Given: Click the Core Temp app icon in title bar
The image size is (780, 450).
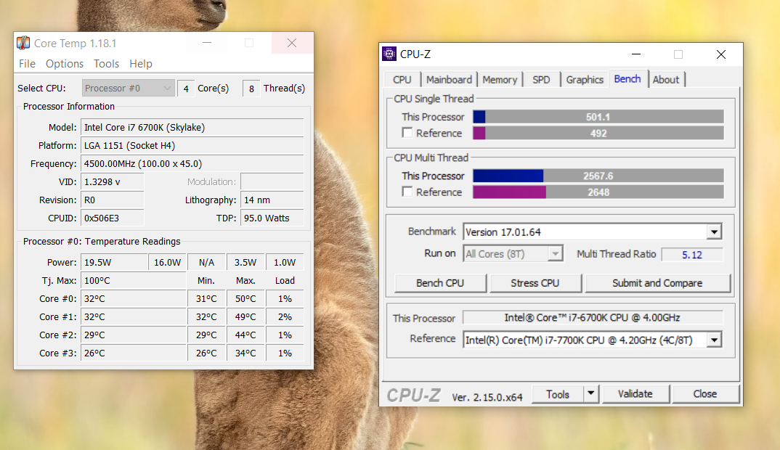Looking at the screenshot, I should [23, 44].
